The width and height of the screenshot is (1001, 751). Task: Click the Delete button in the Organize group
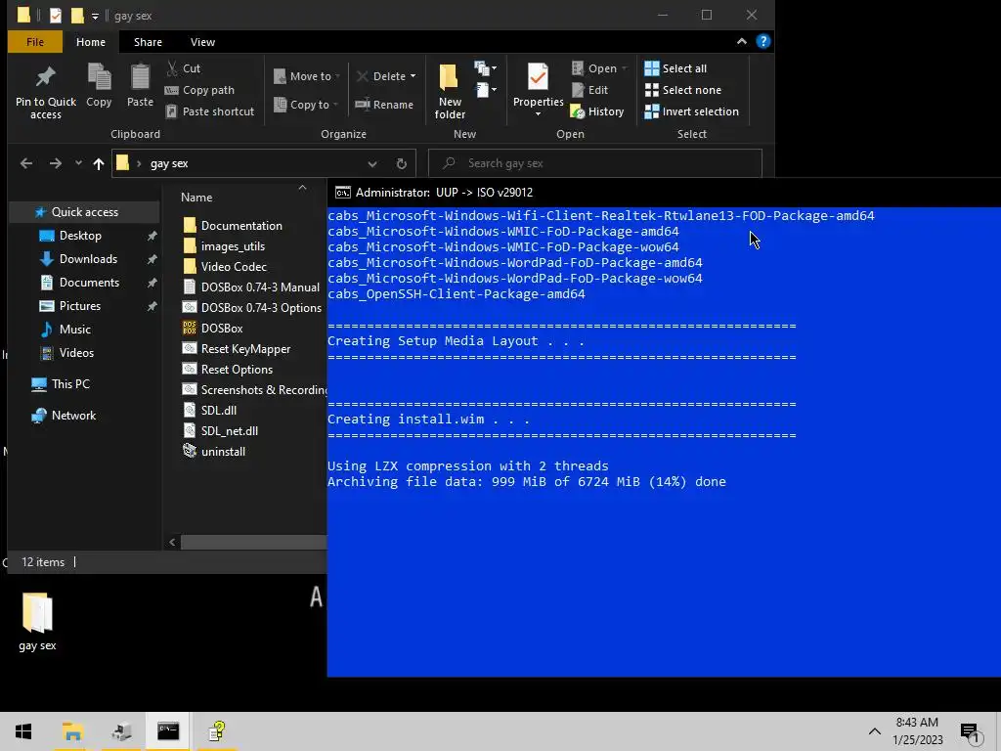[x=381, y=76]
